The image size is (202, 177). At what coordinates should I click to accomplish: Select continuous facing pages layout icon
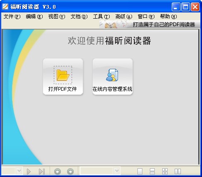(x=165, y=172)
